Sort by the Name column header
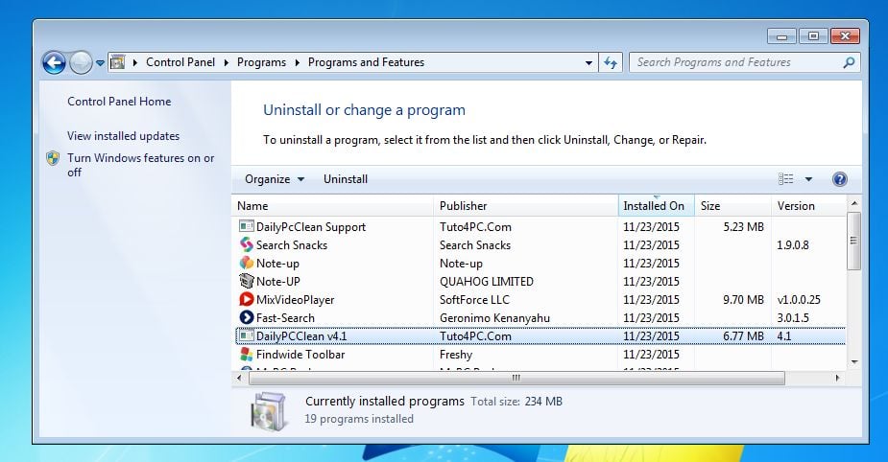Viewport: 888px width, 462px height. click(x=332, y=206)
